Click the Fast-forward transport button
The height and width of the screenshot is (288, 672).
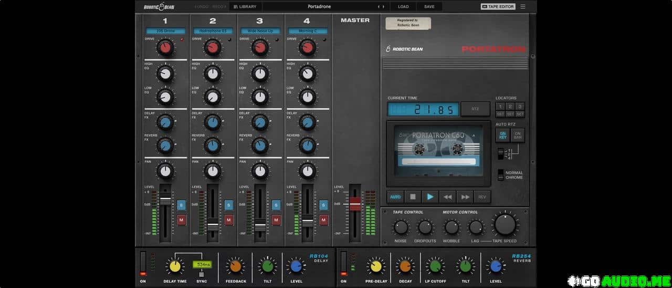click(x=465, y=197)
